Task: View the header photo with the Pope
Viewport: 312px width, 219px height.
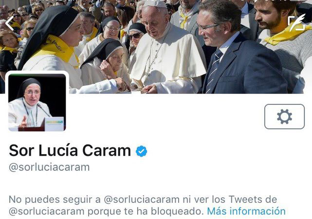Action: click(156, 47)
